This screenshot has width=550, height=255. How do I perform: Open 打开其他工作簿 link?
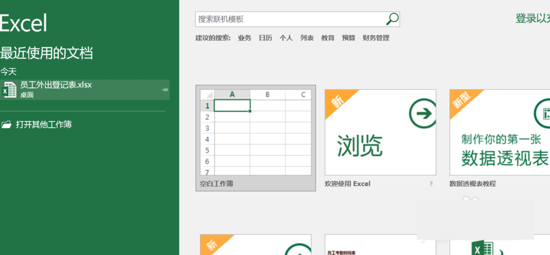pos(44,124)
